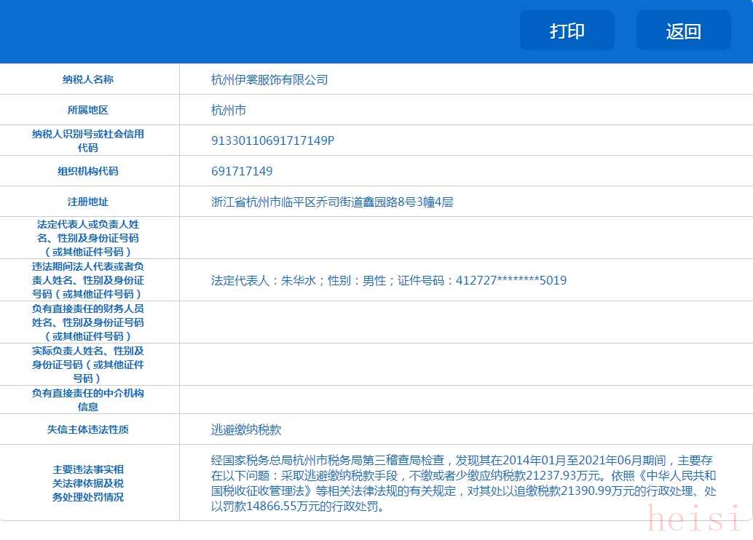Select the registered address starting with 浙江省杭州市
Image resolution: width=753 pixels, height=540 pixels.
[x=332, y=202]
